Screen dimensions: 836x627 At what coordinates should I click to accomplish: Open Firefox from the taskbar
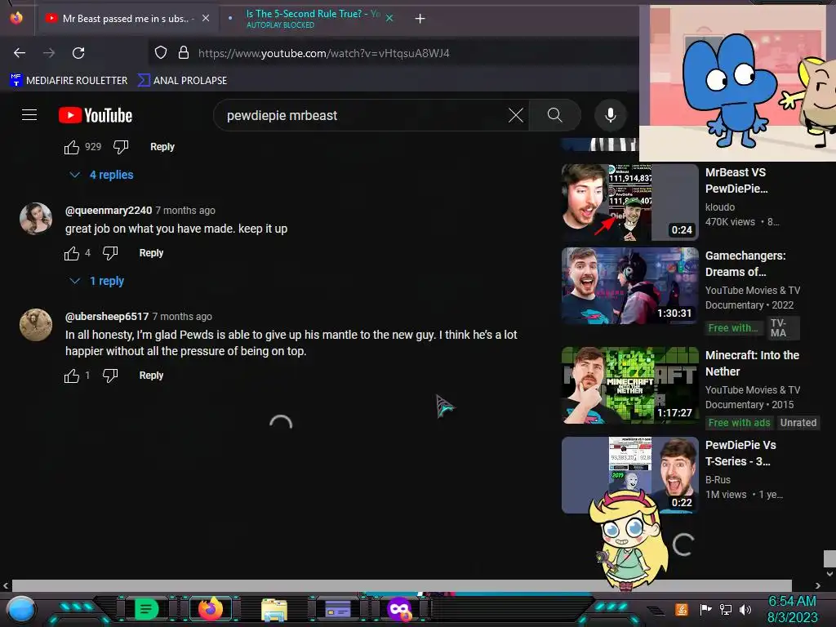point(210,609)
